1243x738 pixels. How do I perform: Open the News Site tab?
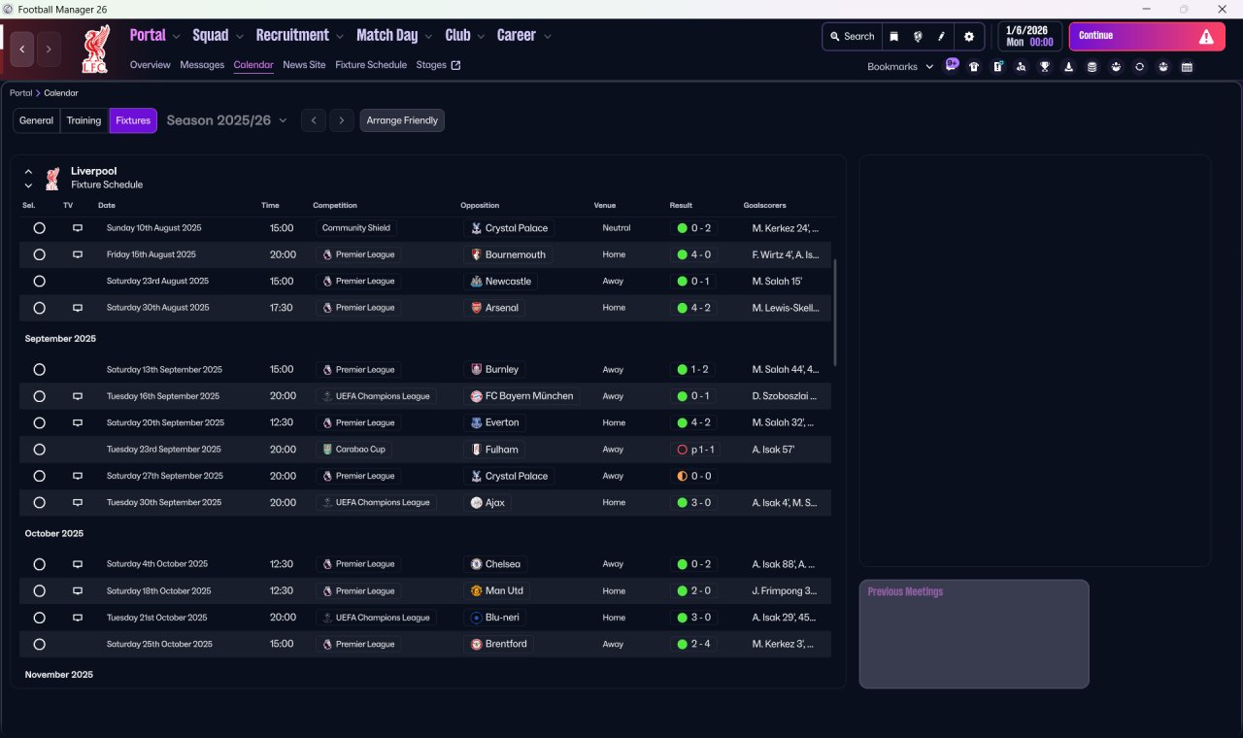(x=304, y=65)
